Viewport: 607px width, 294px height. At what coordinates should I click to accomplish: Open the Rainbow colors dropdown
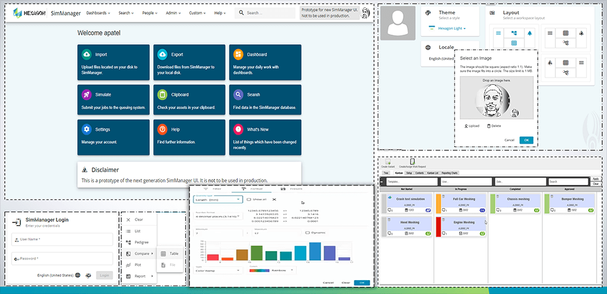coord(272,270)
